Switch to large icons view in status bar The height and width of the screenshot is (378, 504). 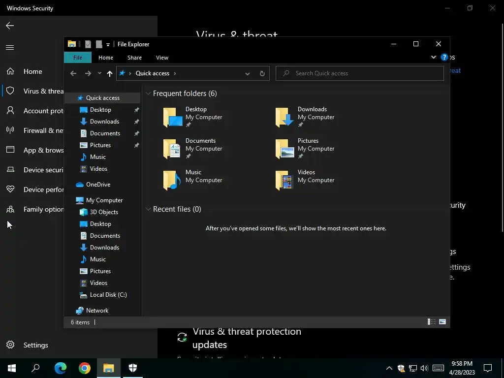tap(442, 322)
